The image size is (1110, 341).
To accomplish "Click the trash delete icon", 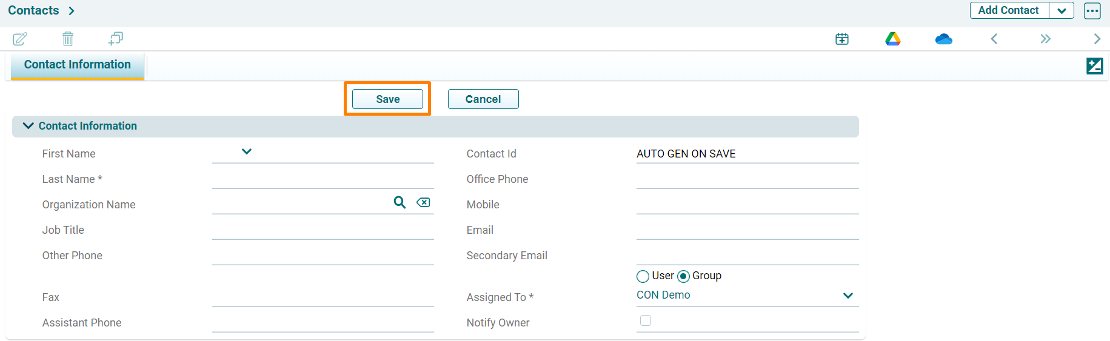I will (68, 39).
